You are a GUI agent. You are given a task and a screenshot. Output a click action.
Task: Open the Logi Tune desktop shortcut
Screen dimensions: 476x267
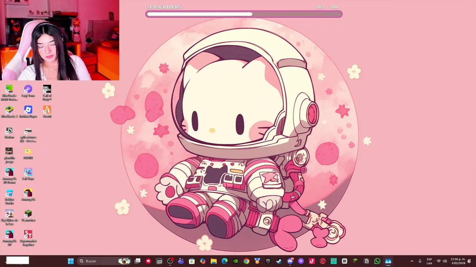pyautogui.click(x=28, y=91)
